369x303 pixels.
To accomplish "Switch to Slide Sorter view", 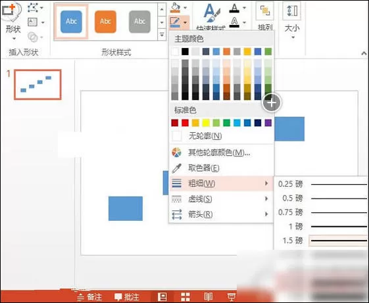I will pos(185,297).
